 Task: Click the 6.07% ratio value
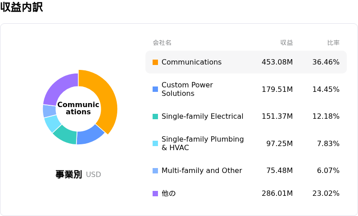328,170
